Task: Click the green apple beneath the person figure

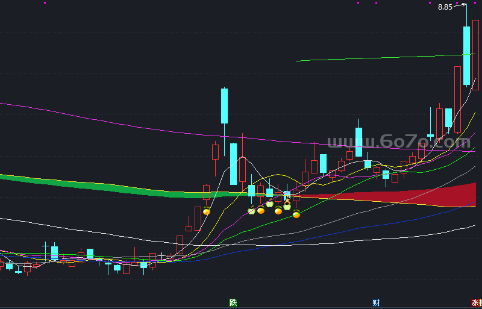Action: [x=287, y=207]
